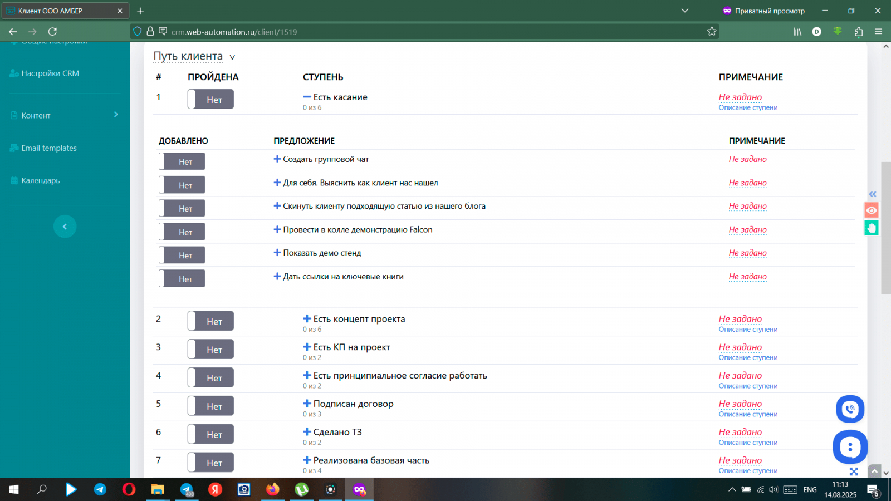Expand step Сделано ТЗ with plus
Image resolution: width=891 pixels, height=501 pixels.
coord(307,432)
